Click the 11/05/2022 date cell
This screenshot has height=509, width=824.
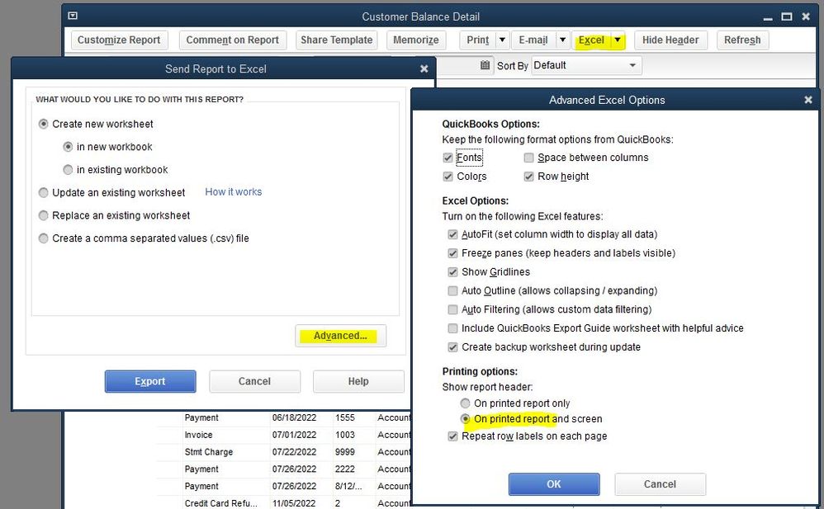coord(294,503)
